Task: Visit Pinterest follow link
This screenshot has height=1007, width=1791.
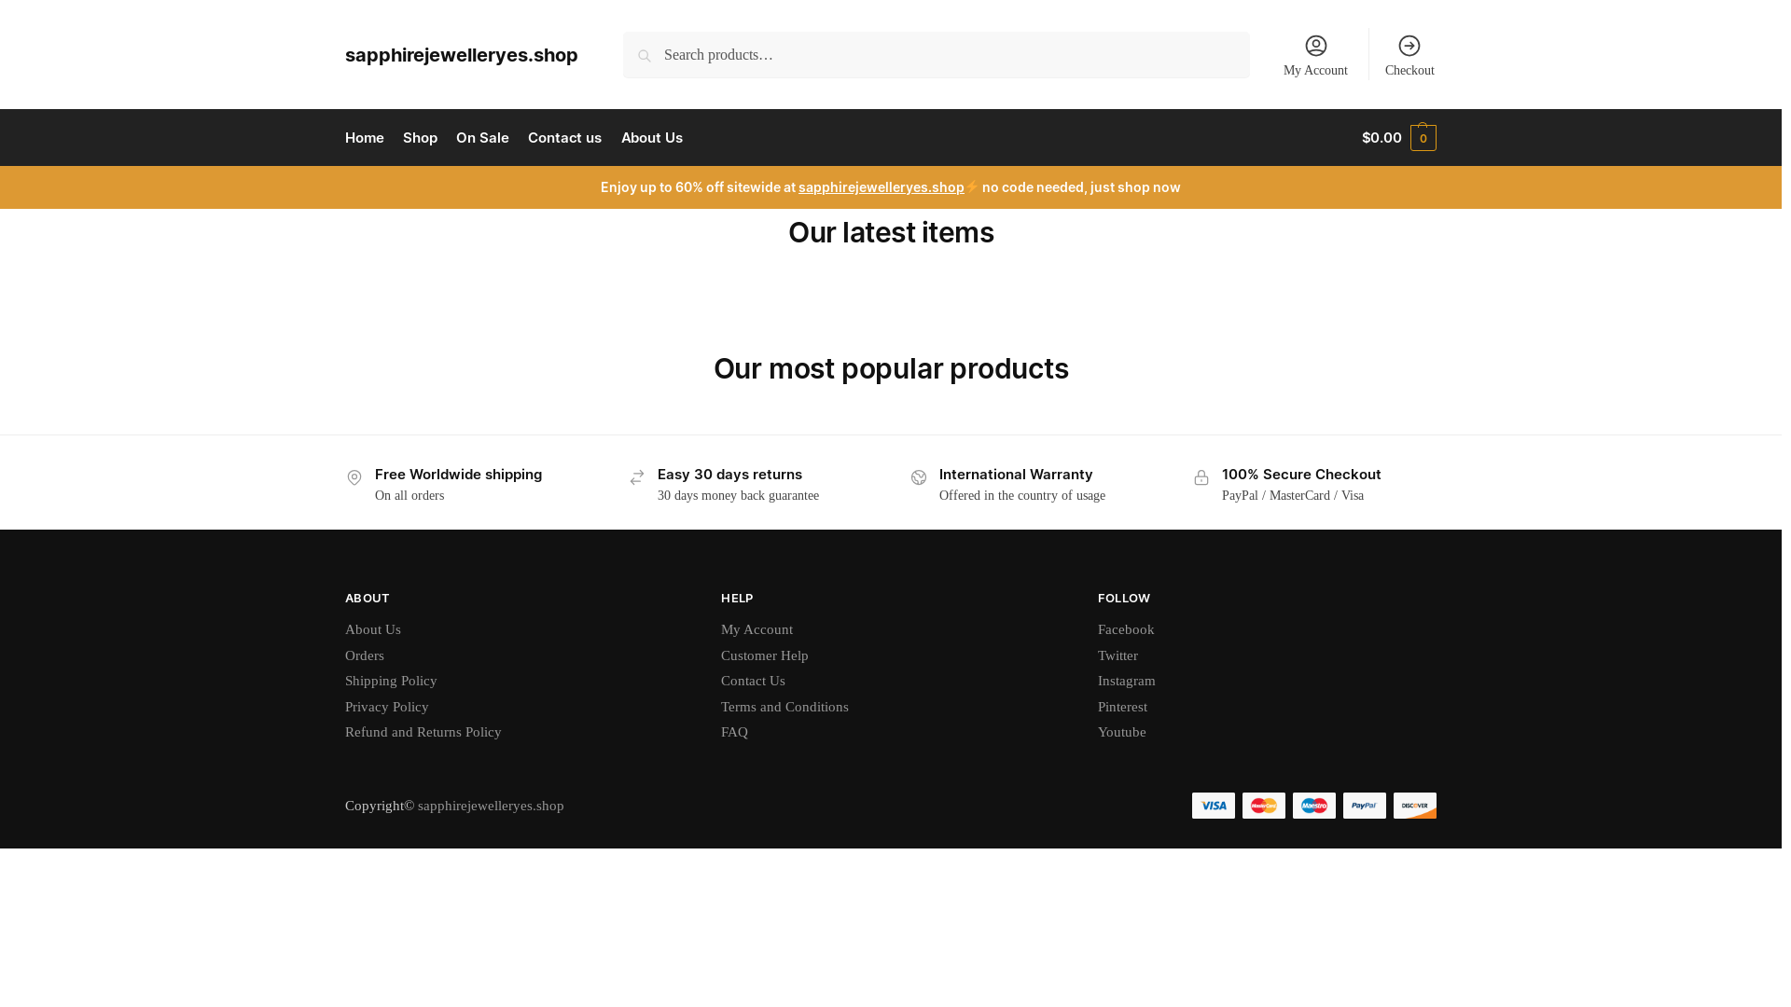Action: pyautogui.click(x=1123, y=707)
